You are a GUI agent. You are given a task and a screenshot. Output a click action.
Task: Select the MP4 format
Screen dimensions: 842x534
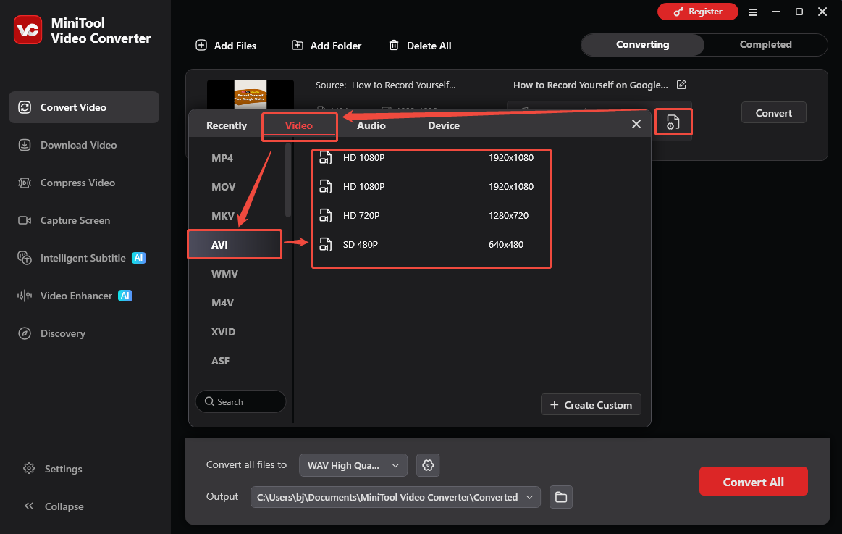coord(222,158)
